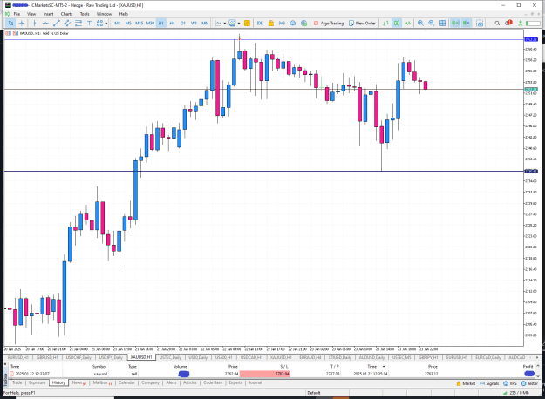Select the text label tool

pyautogui.click(x=89, y=24)
